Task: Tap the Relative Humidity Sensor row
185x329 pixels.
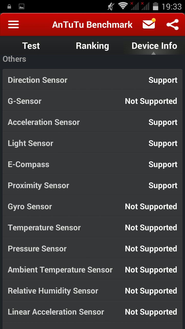Action: (92, 291)
